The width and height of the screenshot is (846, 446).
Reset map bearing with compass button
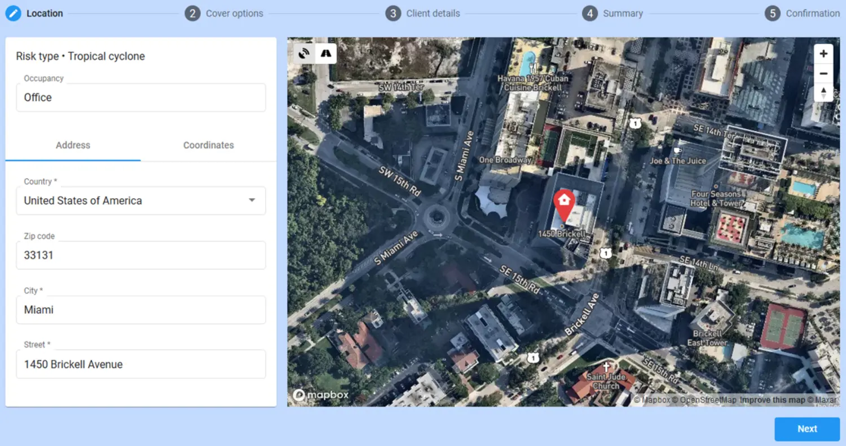823,92
